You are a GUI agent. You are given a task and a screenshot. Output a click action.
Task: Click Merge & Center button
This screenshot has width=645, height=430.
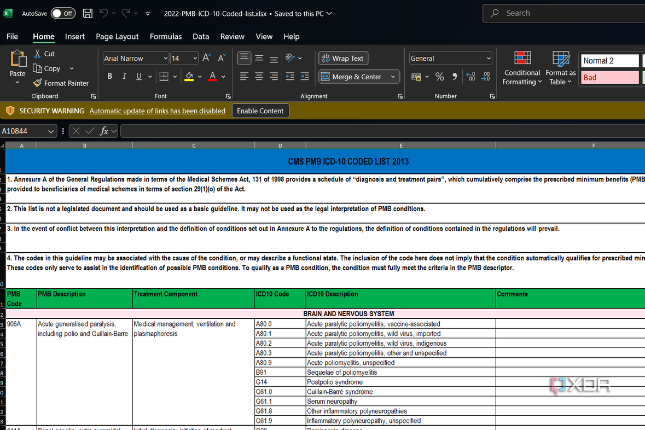tap(353, 77)
